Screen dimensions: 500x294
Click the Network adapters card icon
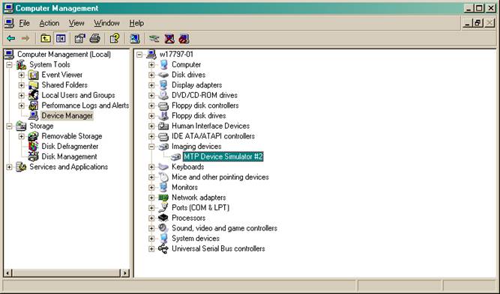163,197
